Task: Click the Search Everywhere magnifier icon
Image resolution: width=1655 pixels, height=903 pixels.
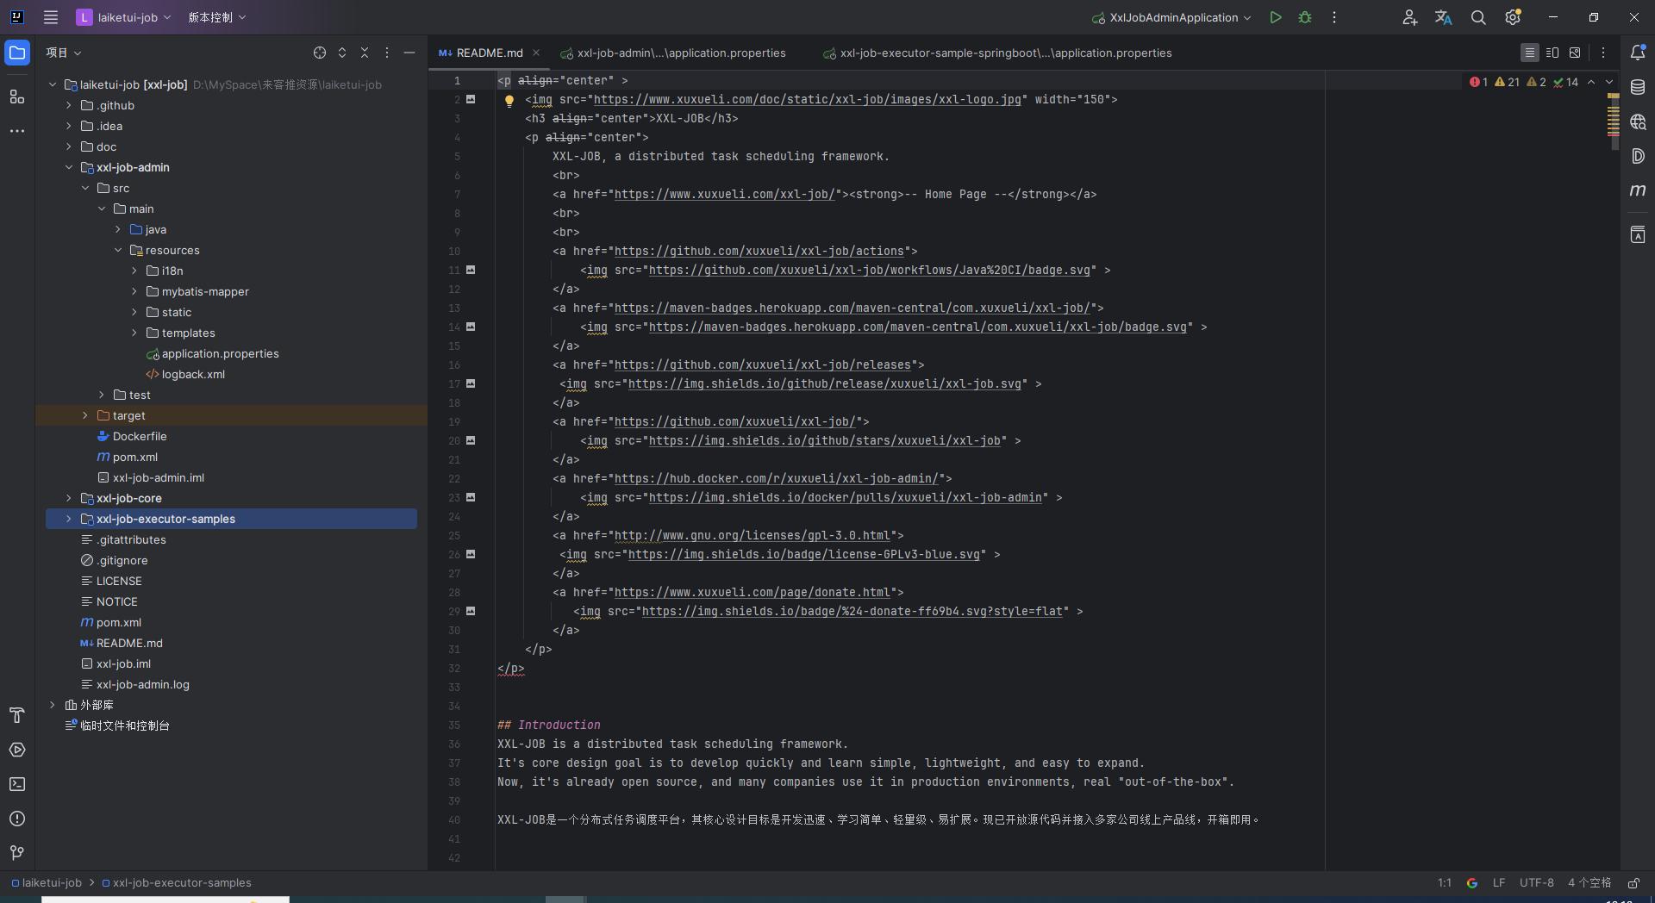Action: [x=1478, y=17]
